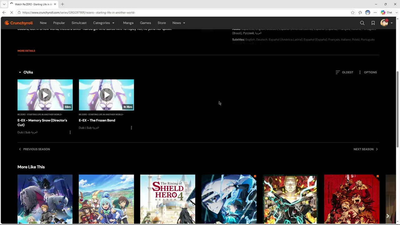The image size is (400, 225).
Task: Go back using browser back arrow
Action: pyautogui.click(x=4, y=12)
